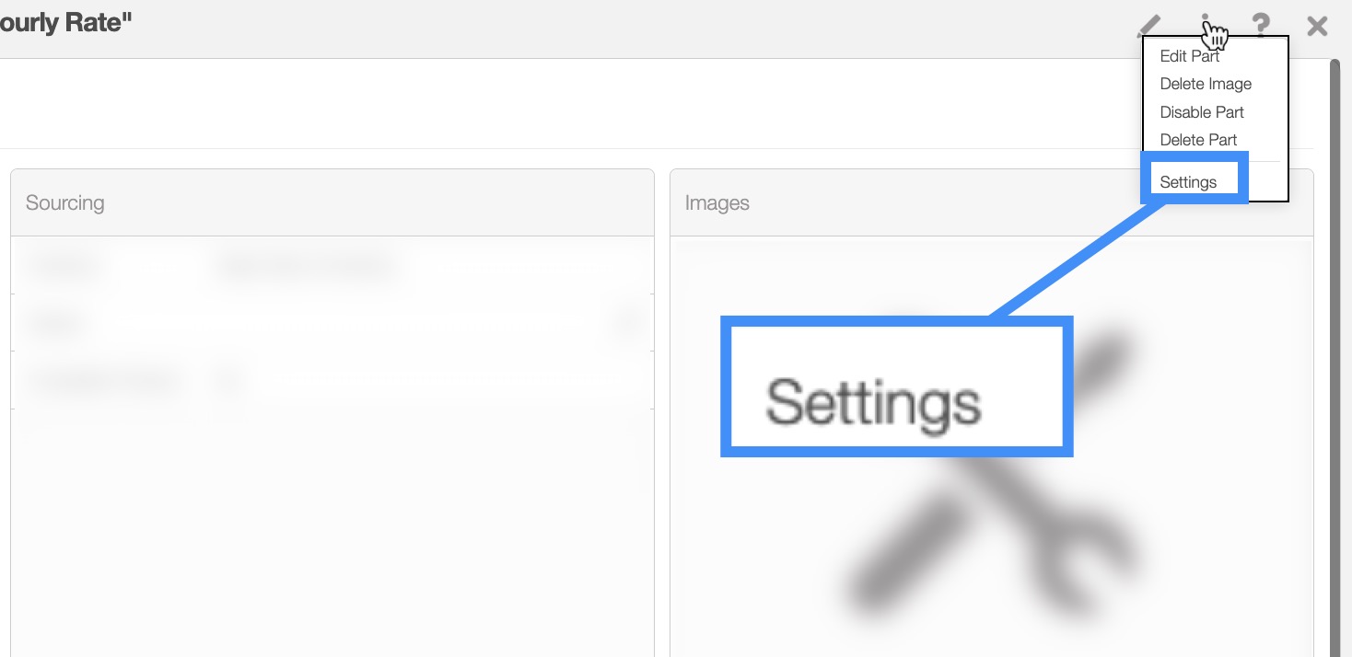Click the blurred label of first Sourcing row

point(66,267)
